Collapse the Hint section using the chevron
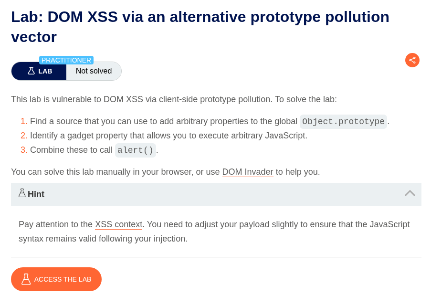 click(x=410, y=193)
